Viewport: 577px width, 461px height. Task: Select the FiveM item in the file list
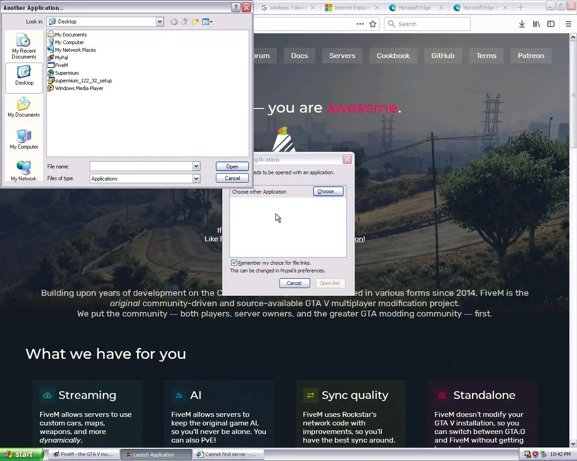(x=58, y=65)
